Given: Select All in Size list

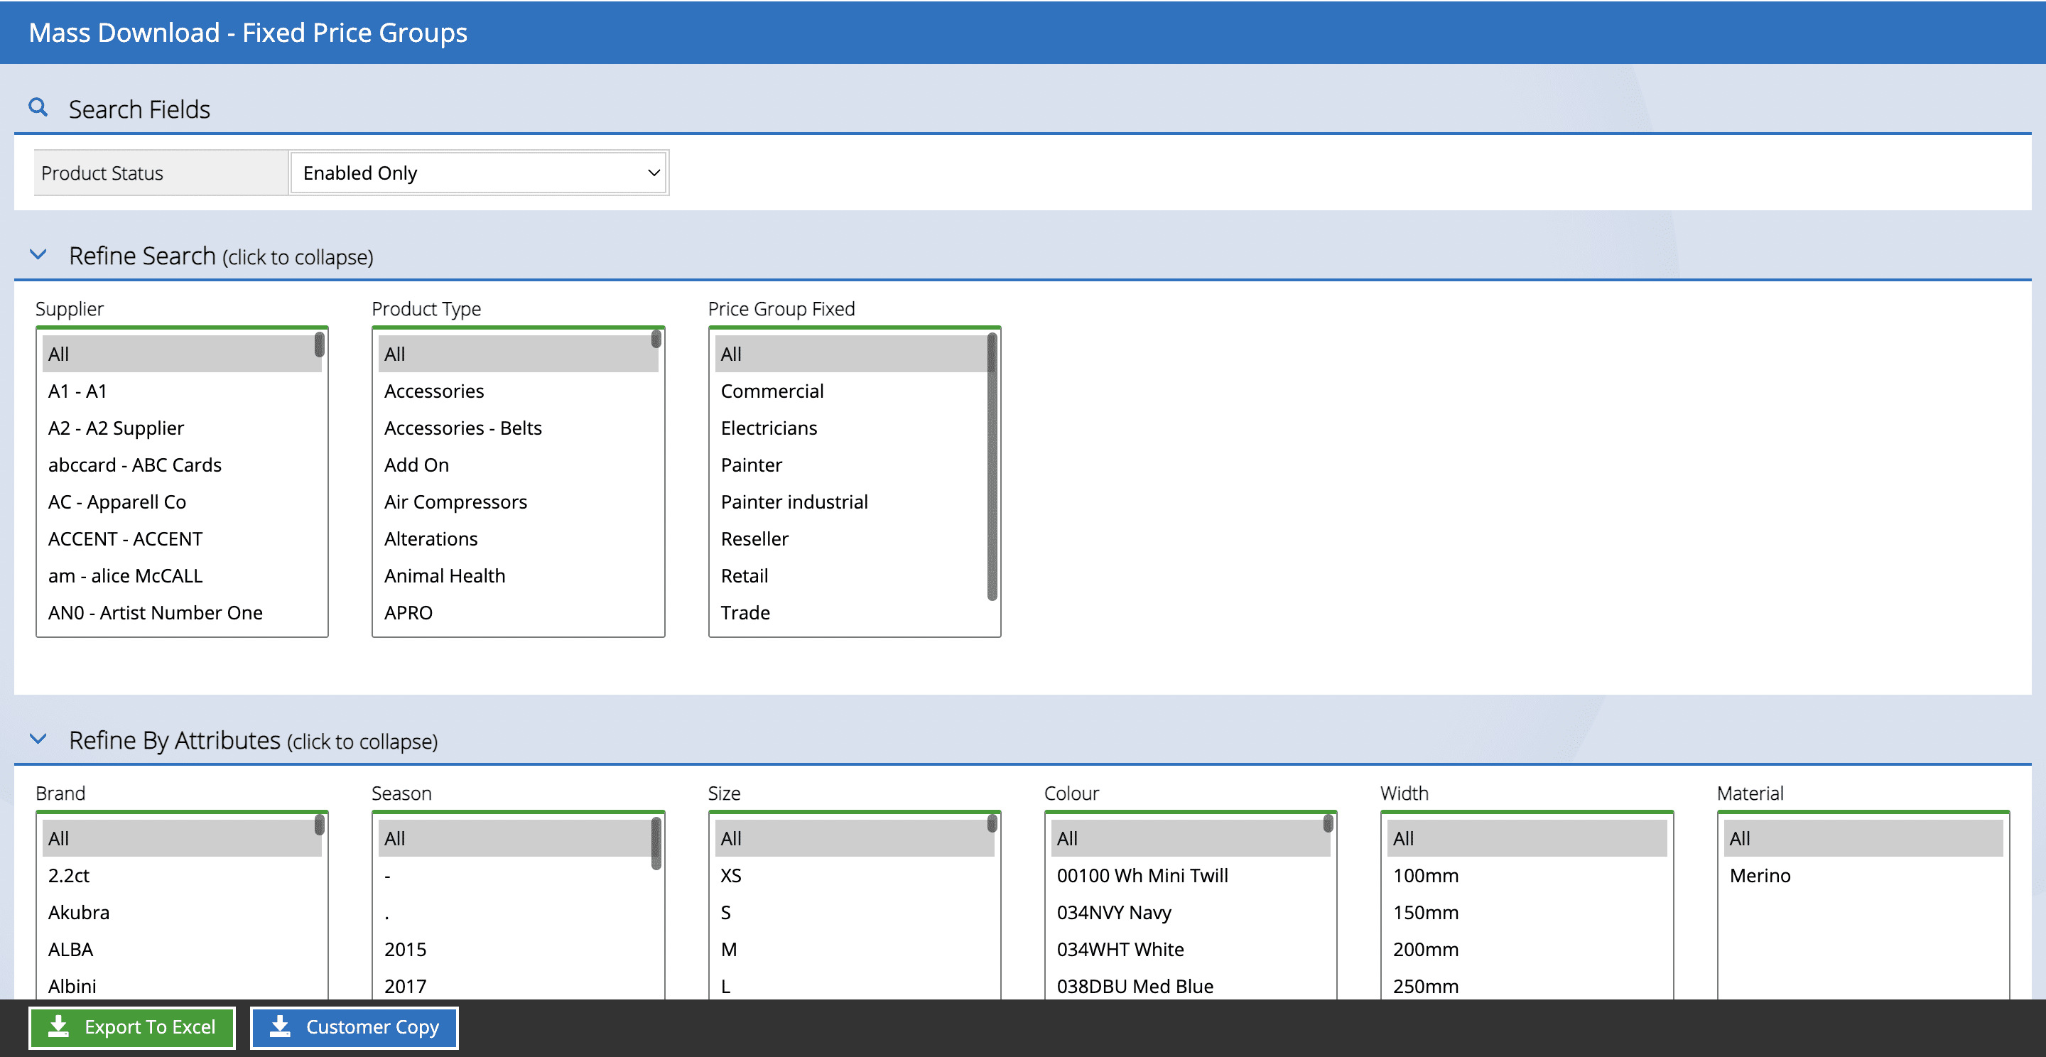Looking at the screenshot, I should click(x=855, y=838).
